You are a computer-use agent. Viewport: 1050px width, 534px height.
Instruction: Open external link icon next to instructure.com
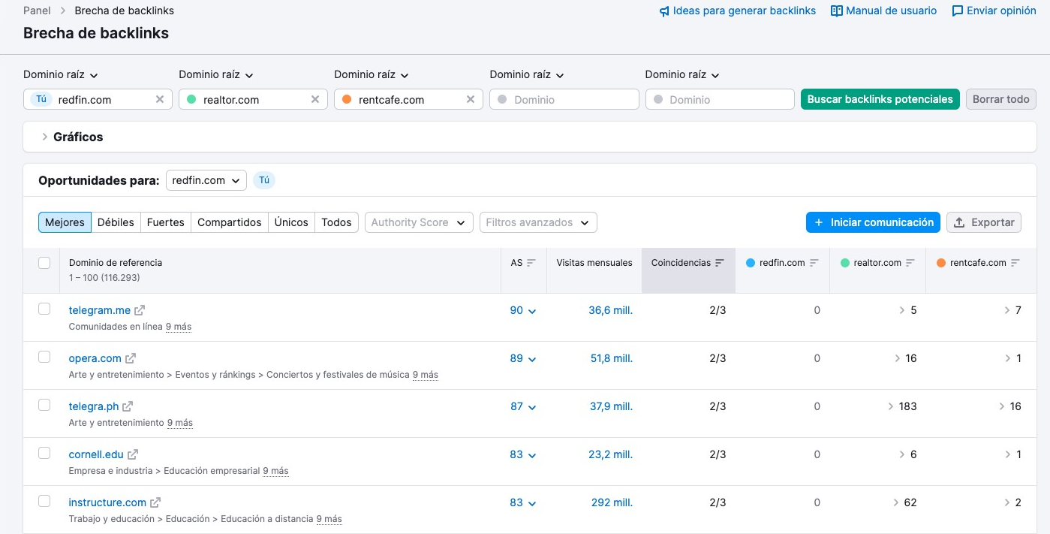pyautogui.click(x=155, y=502)
